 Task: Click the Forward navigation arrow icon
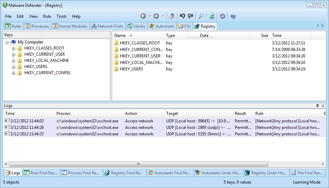[156, 16]
